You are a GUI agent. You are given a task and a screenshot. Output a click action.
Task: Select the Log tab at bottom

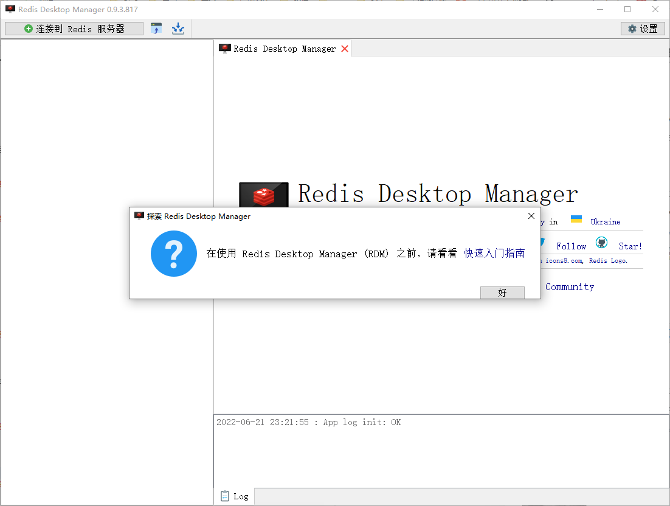(235, 496)
